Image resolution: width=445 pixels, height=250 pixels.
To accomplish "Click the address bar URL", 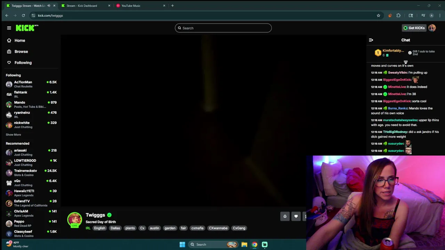I will 50,16.
